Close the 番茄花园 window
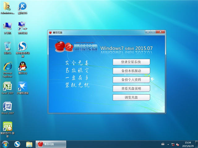Viewport: 198px width, 148px height. point(160,32)
